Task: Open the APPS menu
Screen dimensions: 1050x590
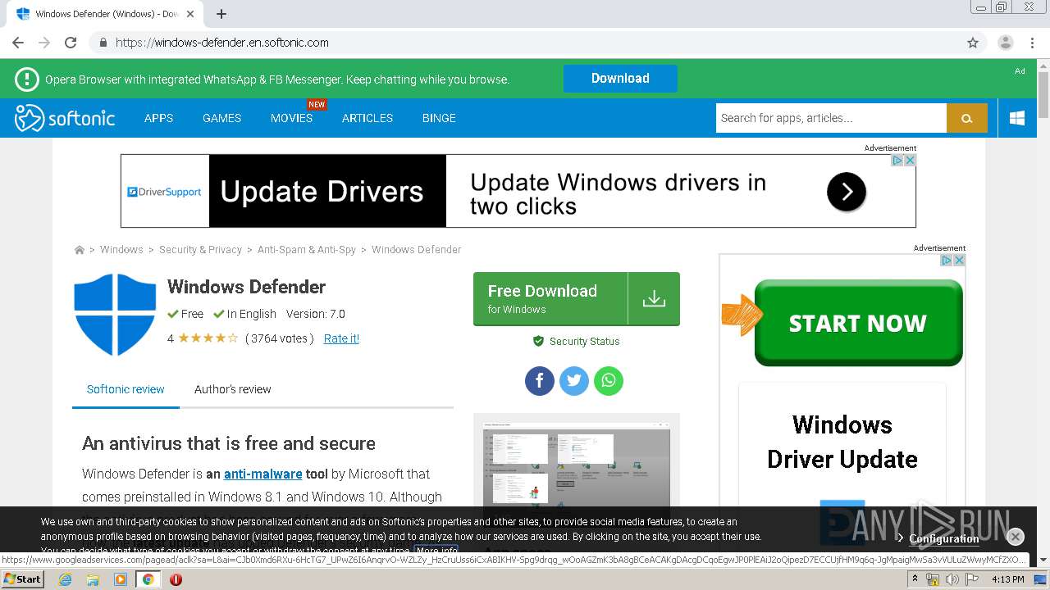Action: tap(158, 118)
